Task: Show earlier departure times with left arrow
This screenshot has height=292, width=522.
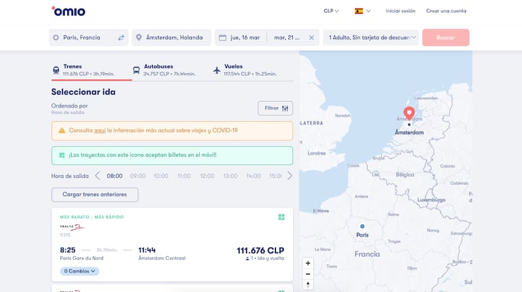Action: pos(98,175)
